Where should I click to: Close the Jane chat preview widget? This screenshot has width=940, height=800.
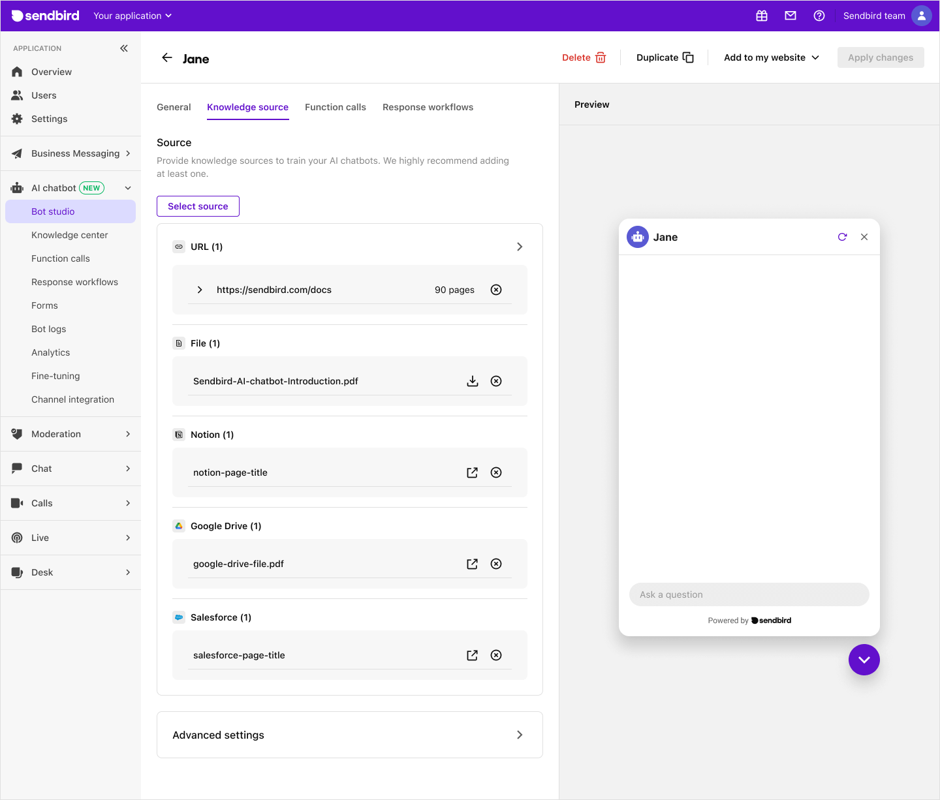pos(864,237)
